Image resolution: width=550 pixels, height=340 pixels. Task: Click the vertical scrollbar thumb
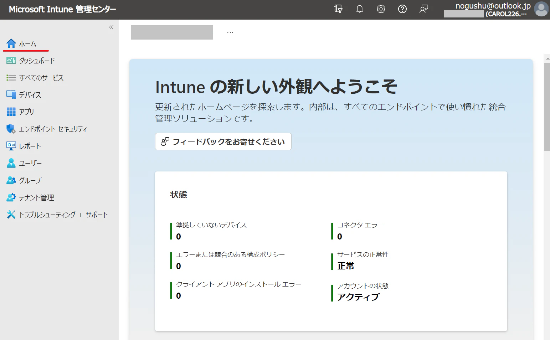547,107
